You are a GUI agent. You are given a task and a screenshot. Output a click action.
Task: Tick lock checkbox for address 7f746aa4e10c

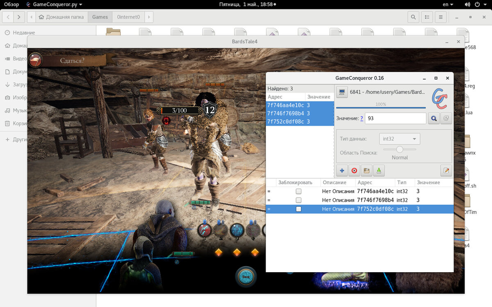[x=298, y=191]
